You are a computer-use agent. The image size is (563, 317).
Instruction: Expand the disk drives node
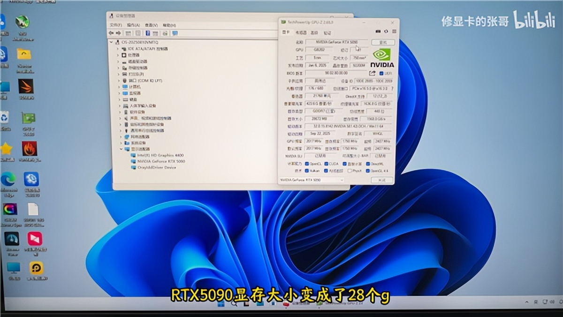point(118,61)
